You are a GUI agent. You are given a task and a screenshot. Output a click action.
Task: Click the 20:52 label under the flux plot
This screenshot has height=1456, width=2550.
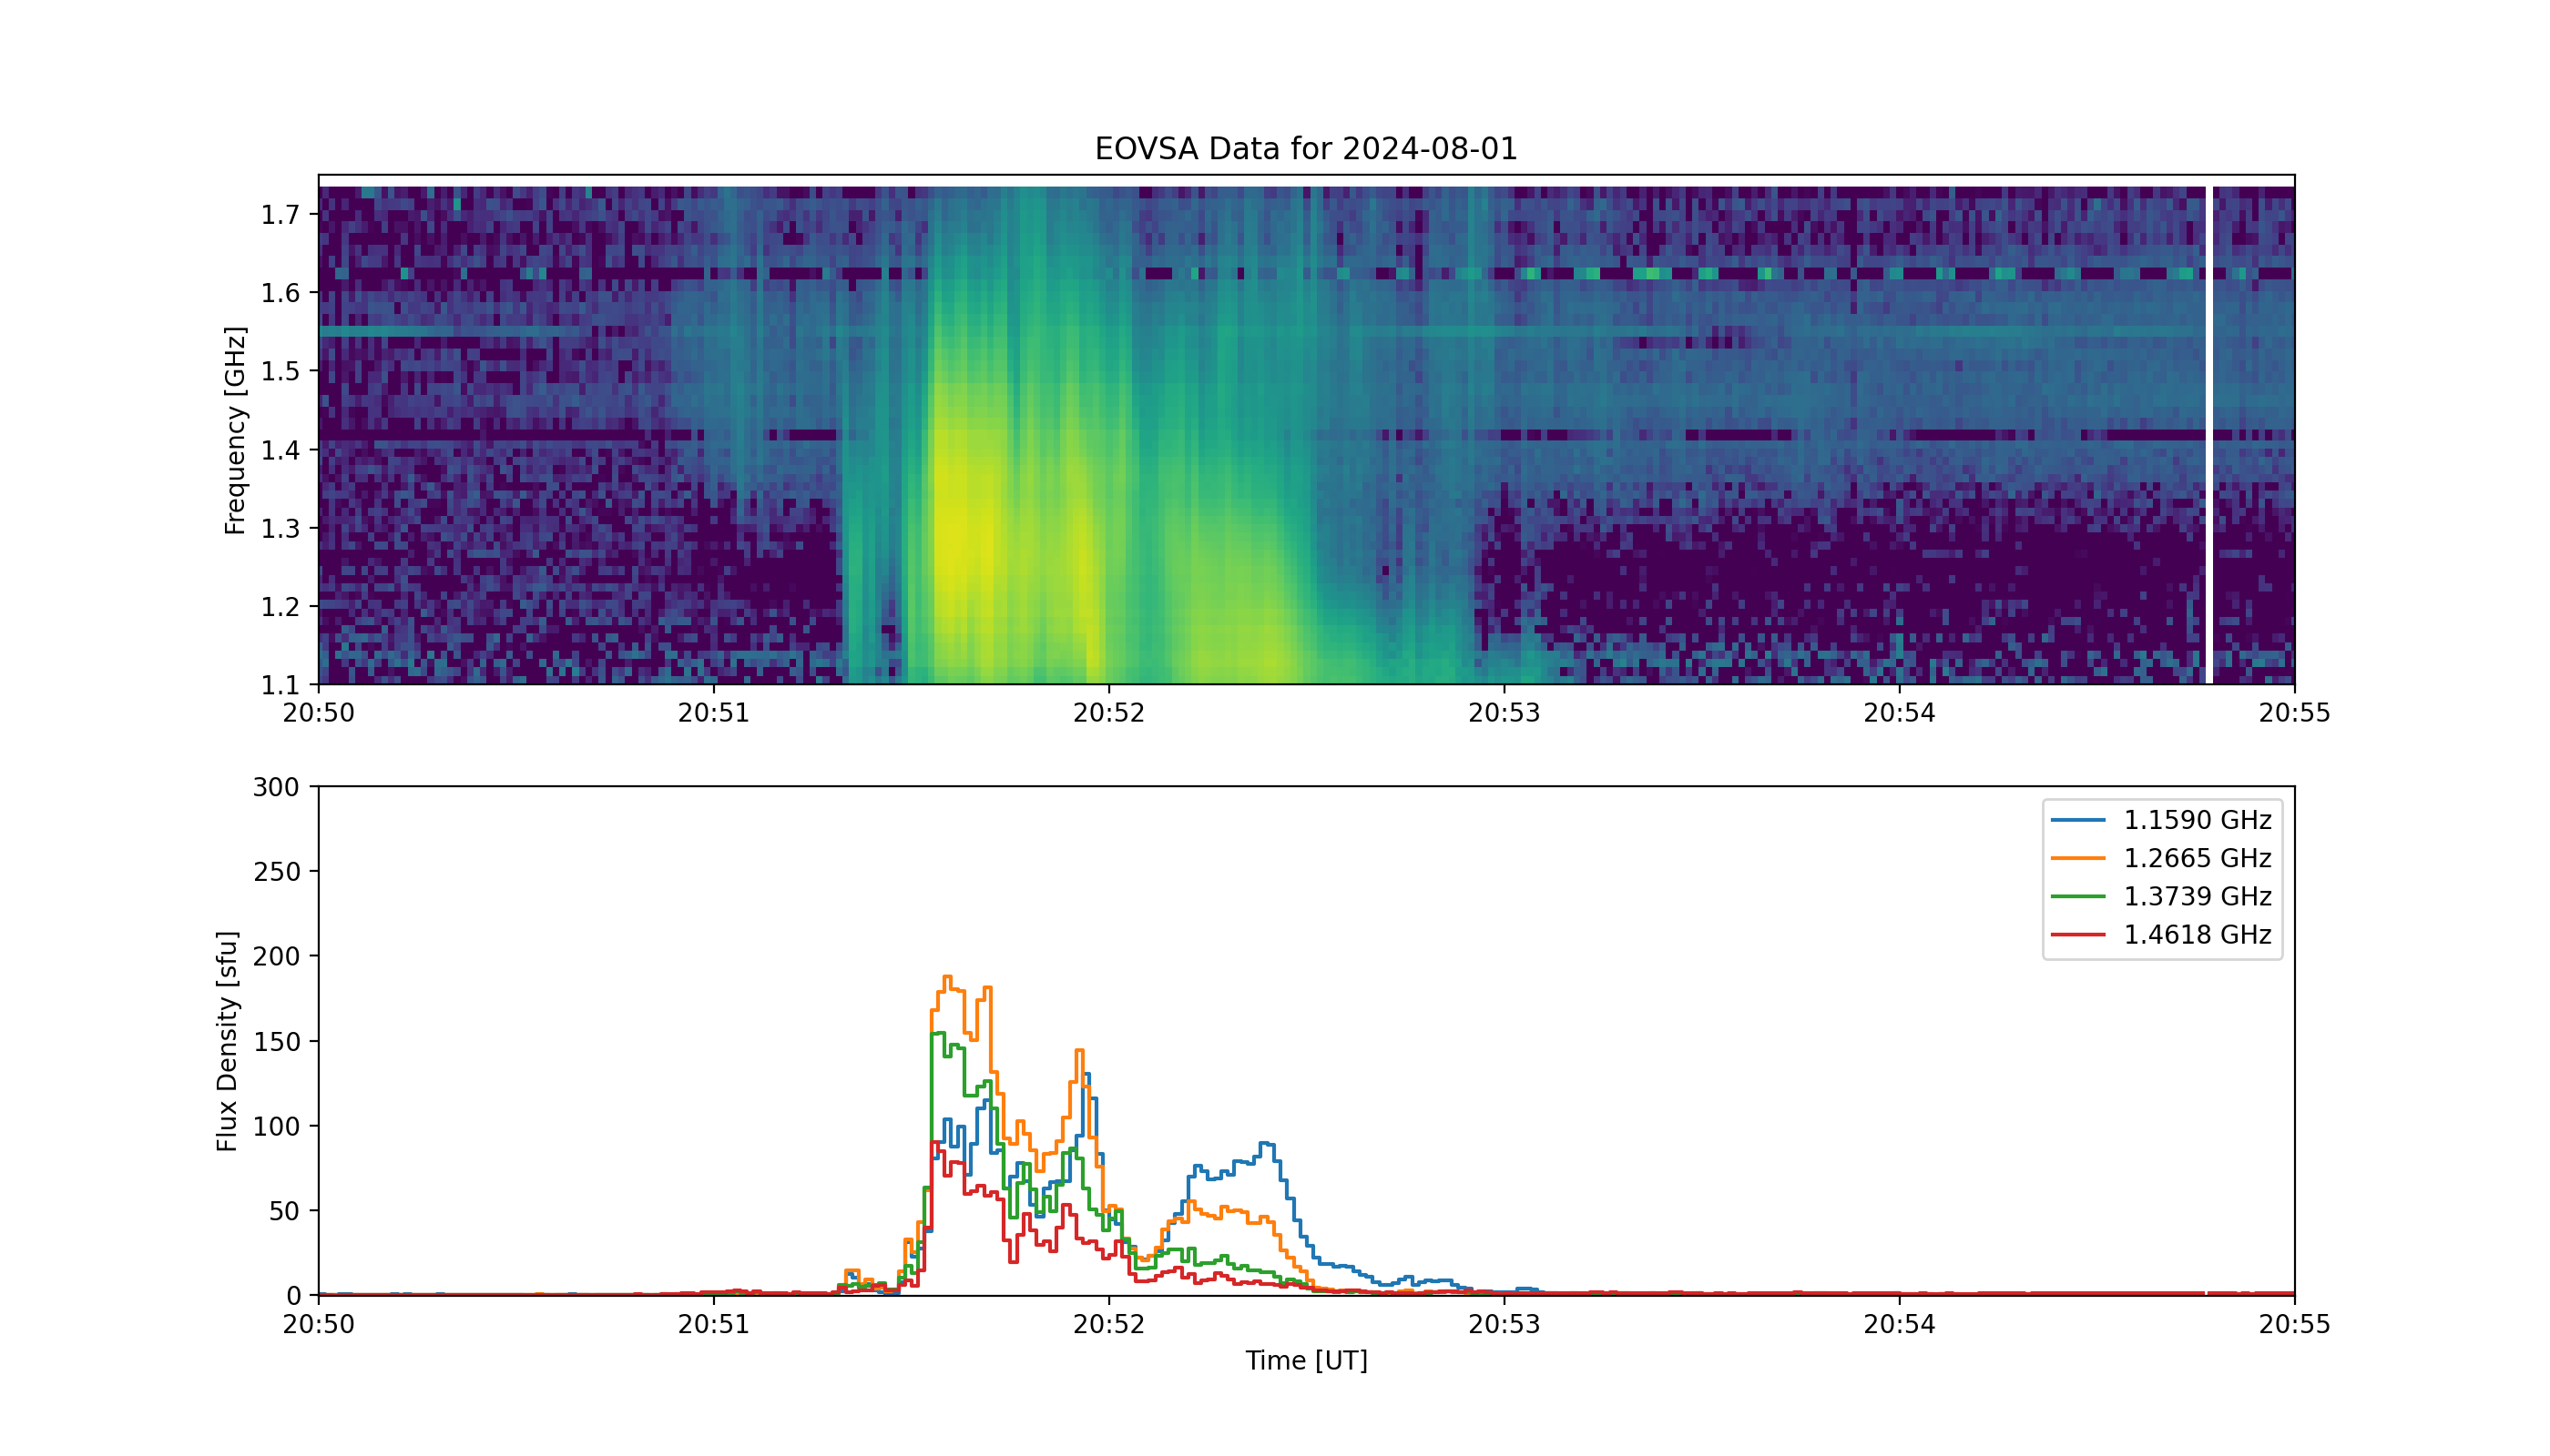pyautogui.click(x=1109, y=1324)
